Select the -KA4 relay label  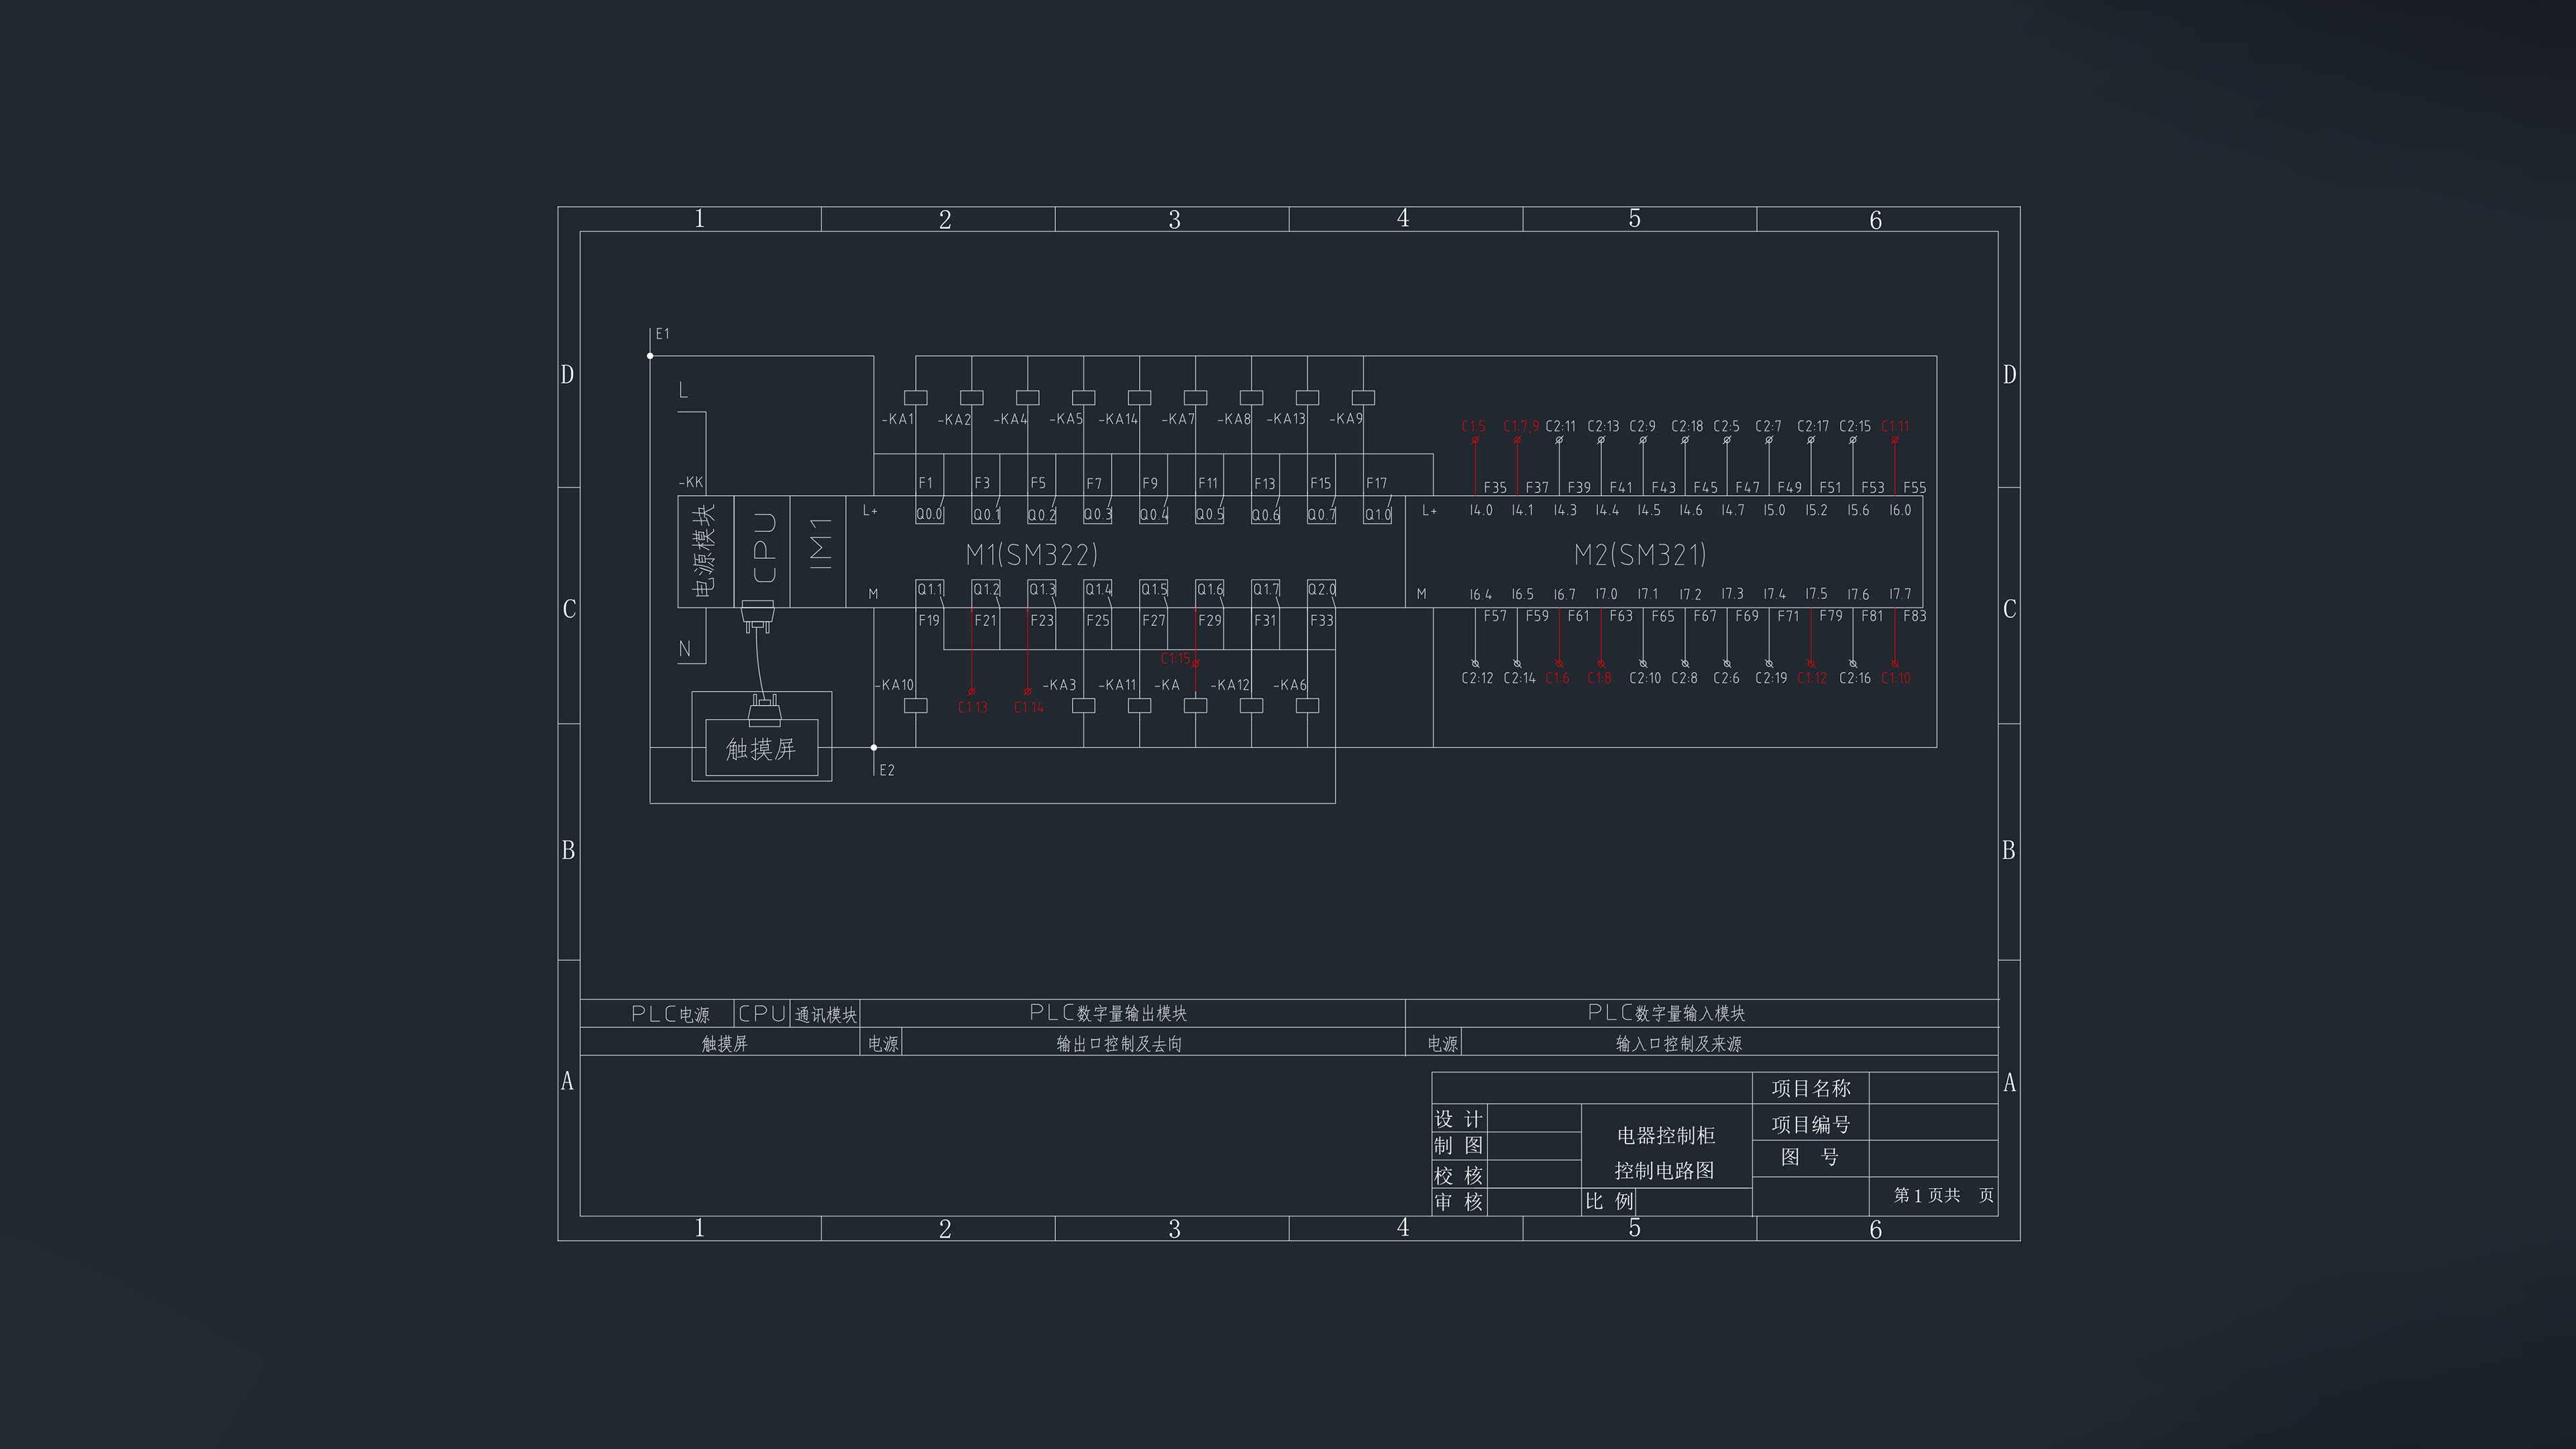(x=1010, y=419)
